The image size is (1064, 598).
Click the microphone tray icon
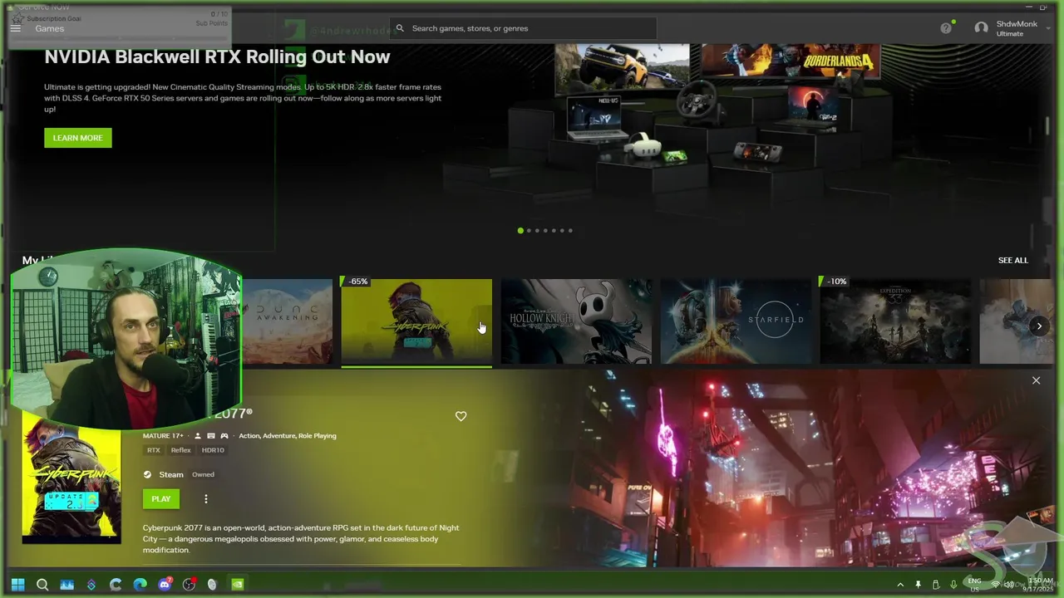point(953,585)
